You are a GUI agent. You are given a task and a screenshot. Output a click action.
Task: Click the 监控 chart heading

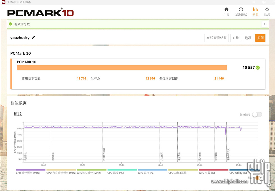point(18,114)
